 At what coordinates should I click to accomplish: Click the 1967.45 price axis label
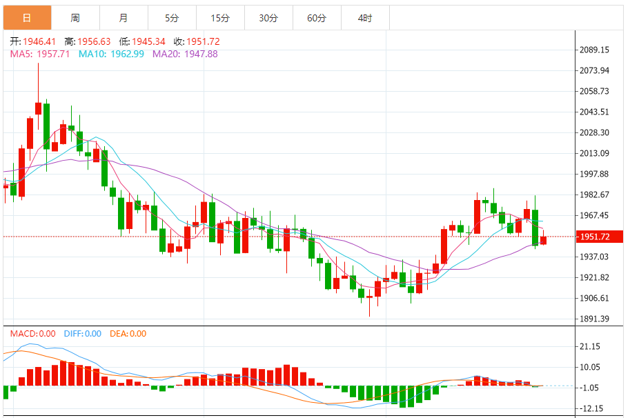[594, 215]
